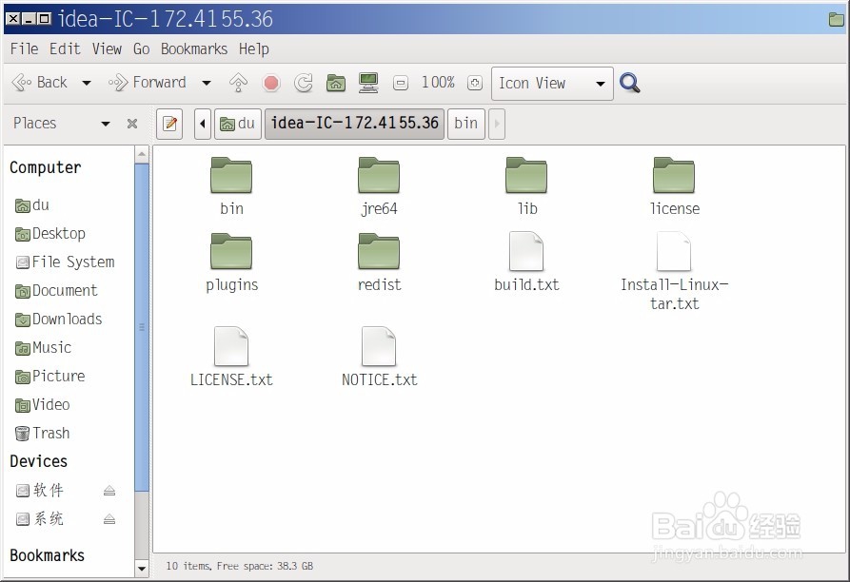Go up to the parent folder

pos(238,83)
